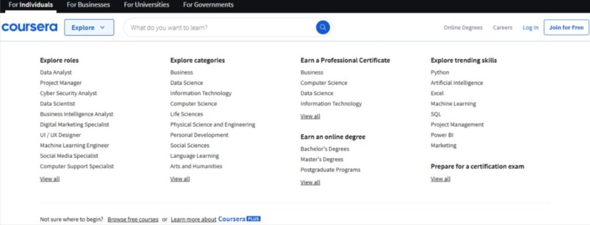Open Business under Professional Certificate
The width and height of the screenshot is (590, 225).
pos(312,72)
